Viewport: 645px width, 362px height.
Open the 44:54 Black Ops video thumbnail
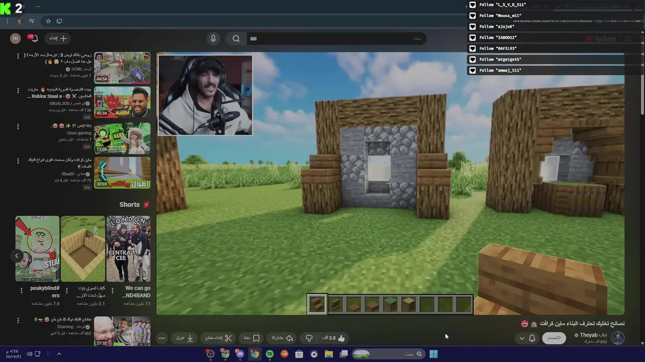122,67
